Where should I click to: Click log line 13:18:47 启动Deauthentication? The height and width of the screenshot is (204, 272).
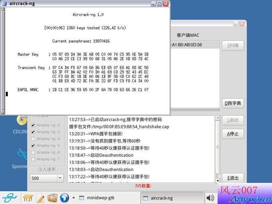101,155
